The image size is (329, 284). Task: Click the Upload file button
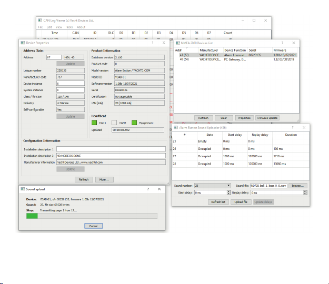241,202
